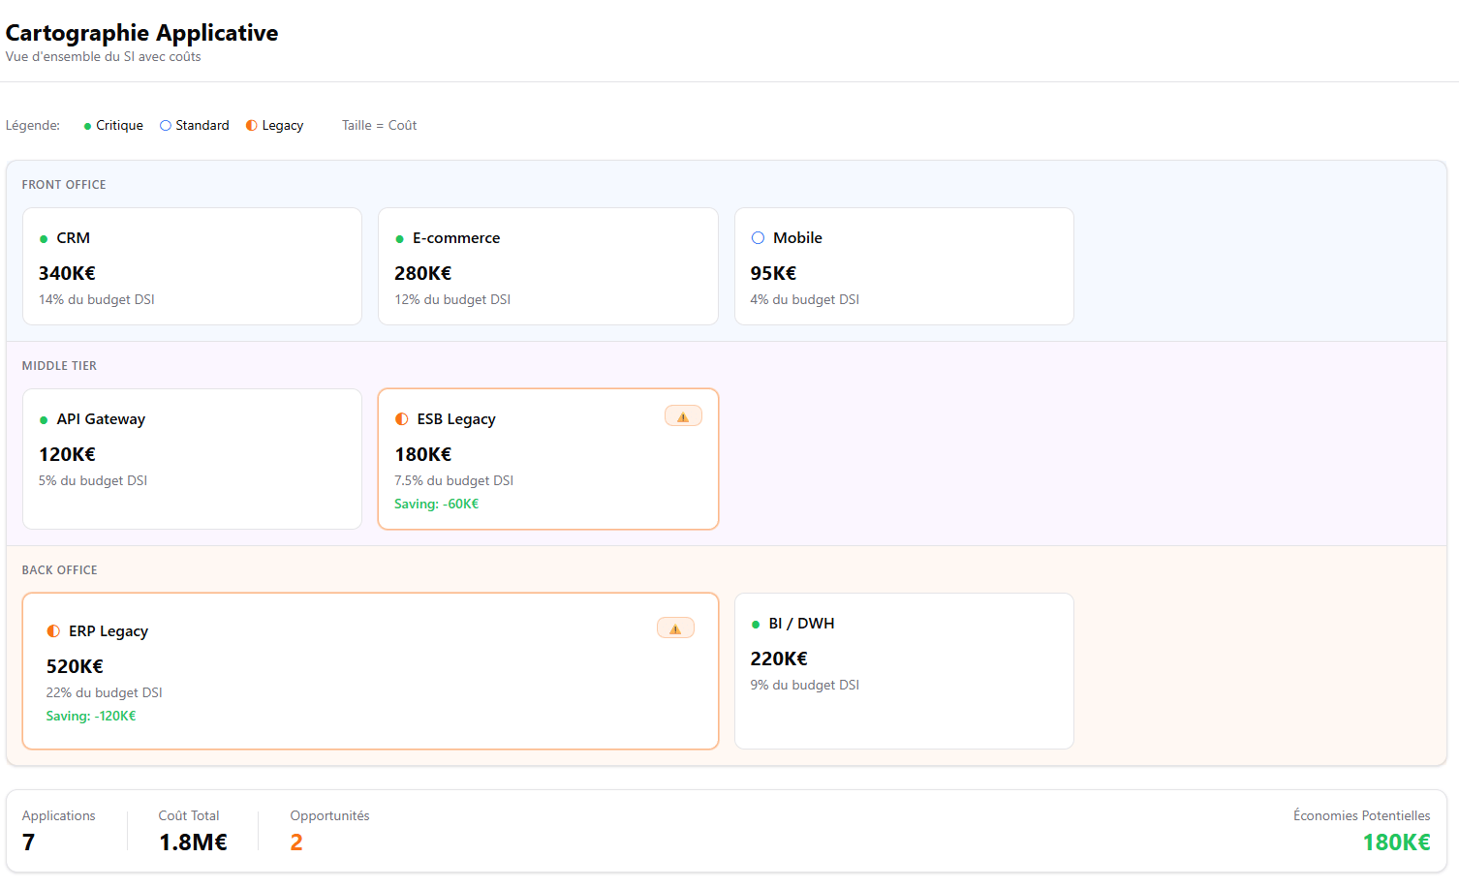Click the ESB Legacy saving -60K€ text
The width and height of the screenshot is (1459, 888).
tap(436, 505)
